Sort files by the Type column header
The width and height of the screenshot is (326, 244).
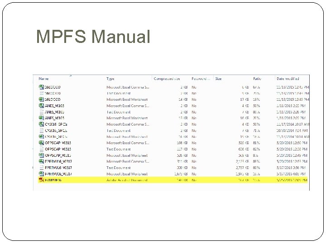coord(110,79)
